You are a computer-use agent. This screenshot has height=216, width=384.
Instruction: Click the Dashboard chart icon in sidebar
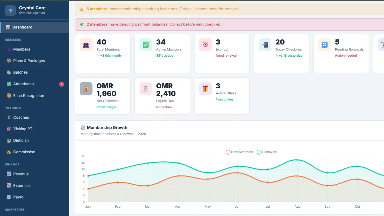pos(8,27)
